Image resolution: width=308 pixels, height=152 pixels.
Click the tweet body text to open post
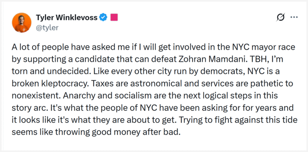pyautogui.click(x=154, y=90)
